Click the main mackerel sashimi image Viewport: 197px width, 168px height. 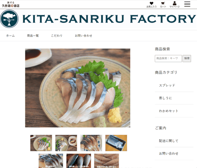(78, 88)
